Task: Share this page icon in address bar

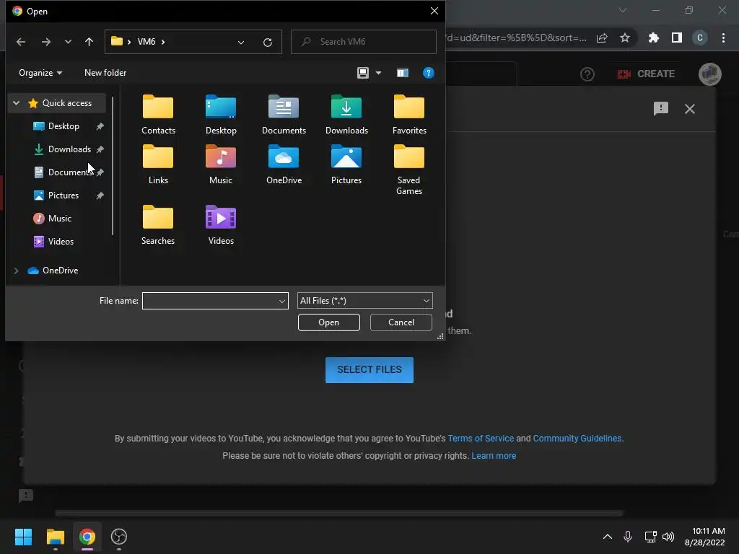Action: coord(602,38)
